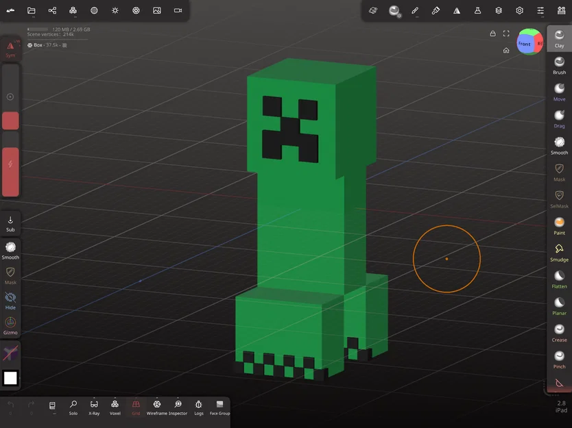Click the Scene vertices 214k text
This screenshot has height=428, width=572.
50,34
